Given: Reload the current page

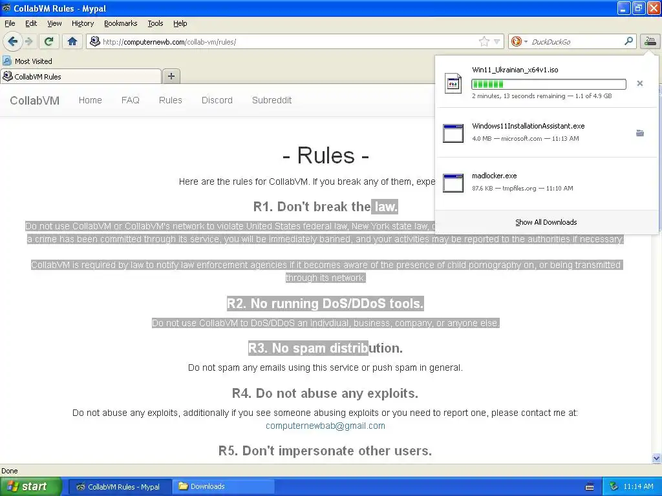Looking at the screenshot, I should 49,41.
